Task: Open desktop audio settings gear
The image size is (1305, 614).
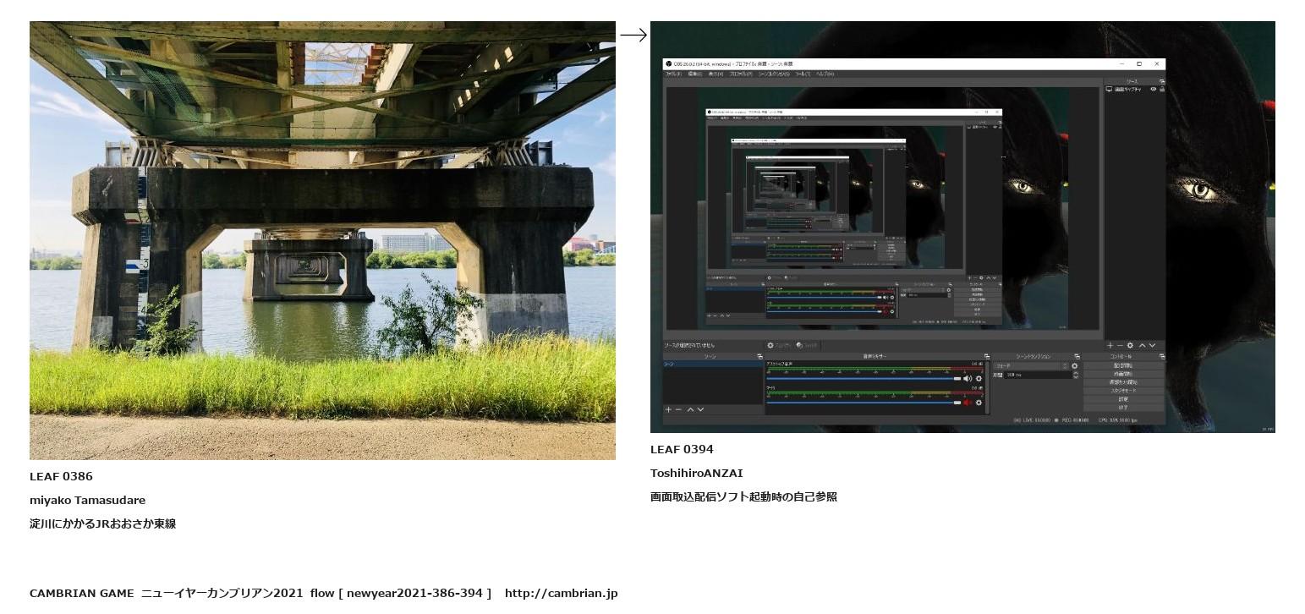Action: 979,378
